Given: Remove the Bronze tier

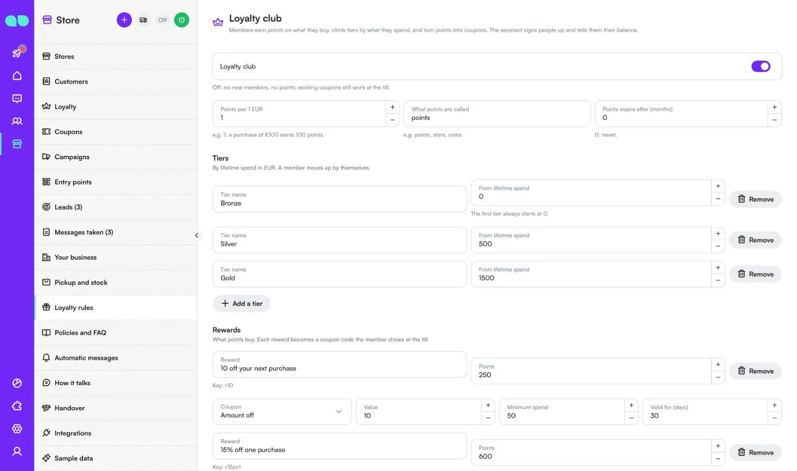Looking at the screenshot, I should coord(755,199).
